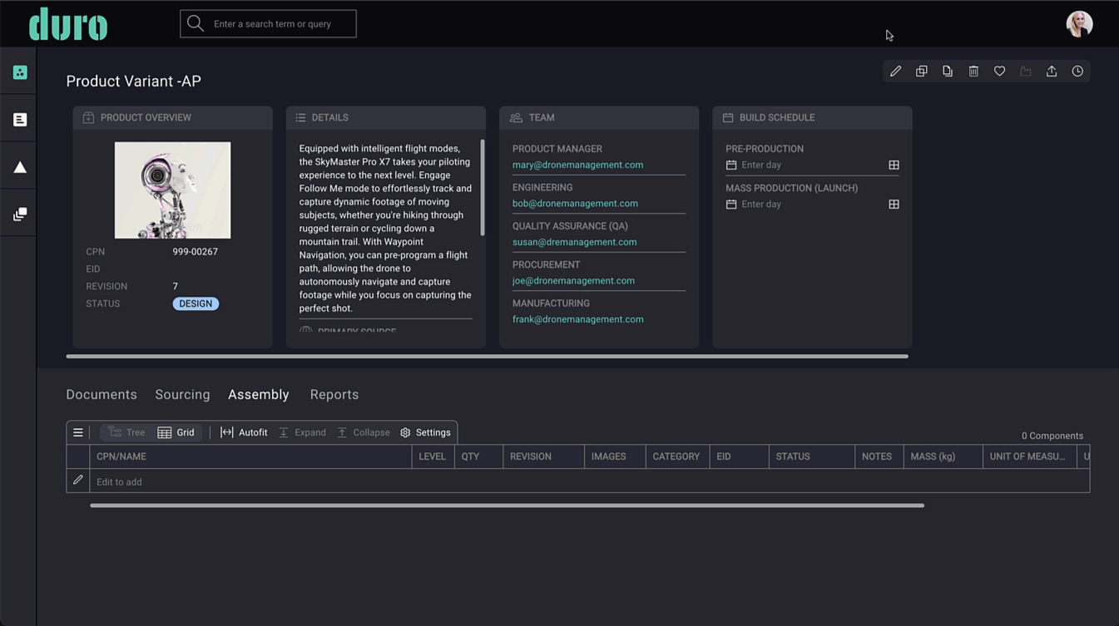1119x626 pixels.
Task: Open the Reports tab
Action: click(334, 394)
